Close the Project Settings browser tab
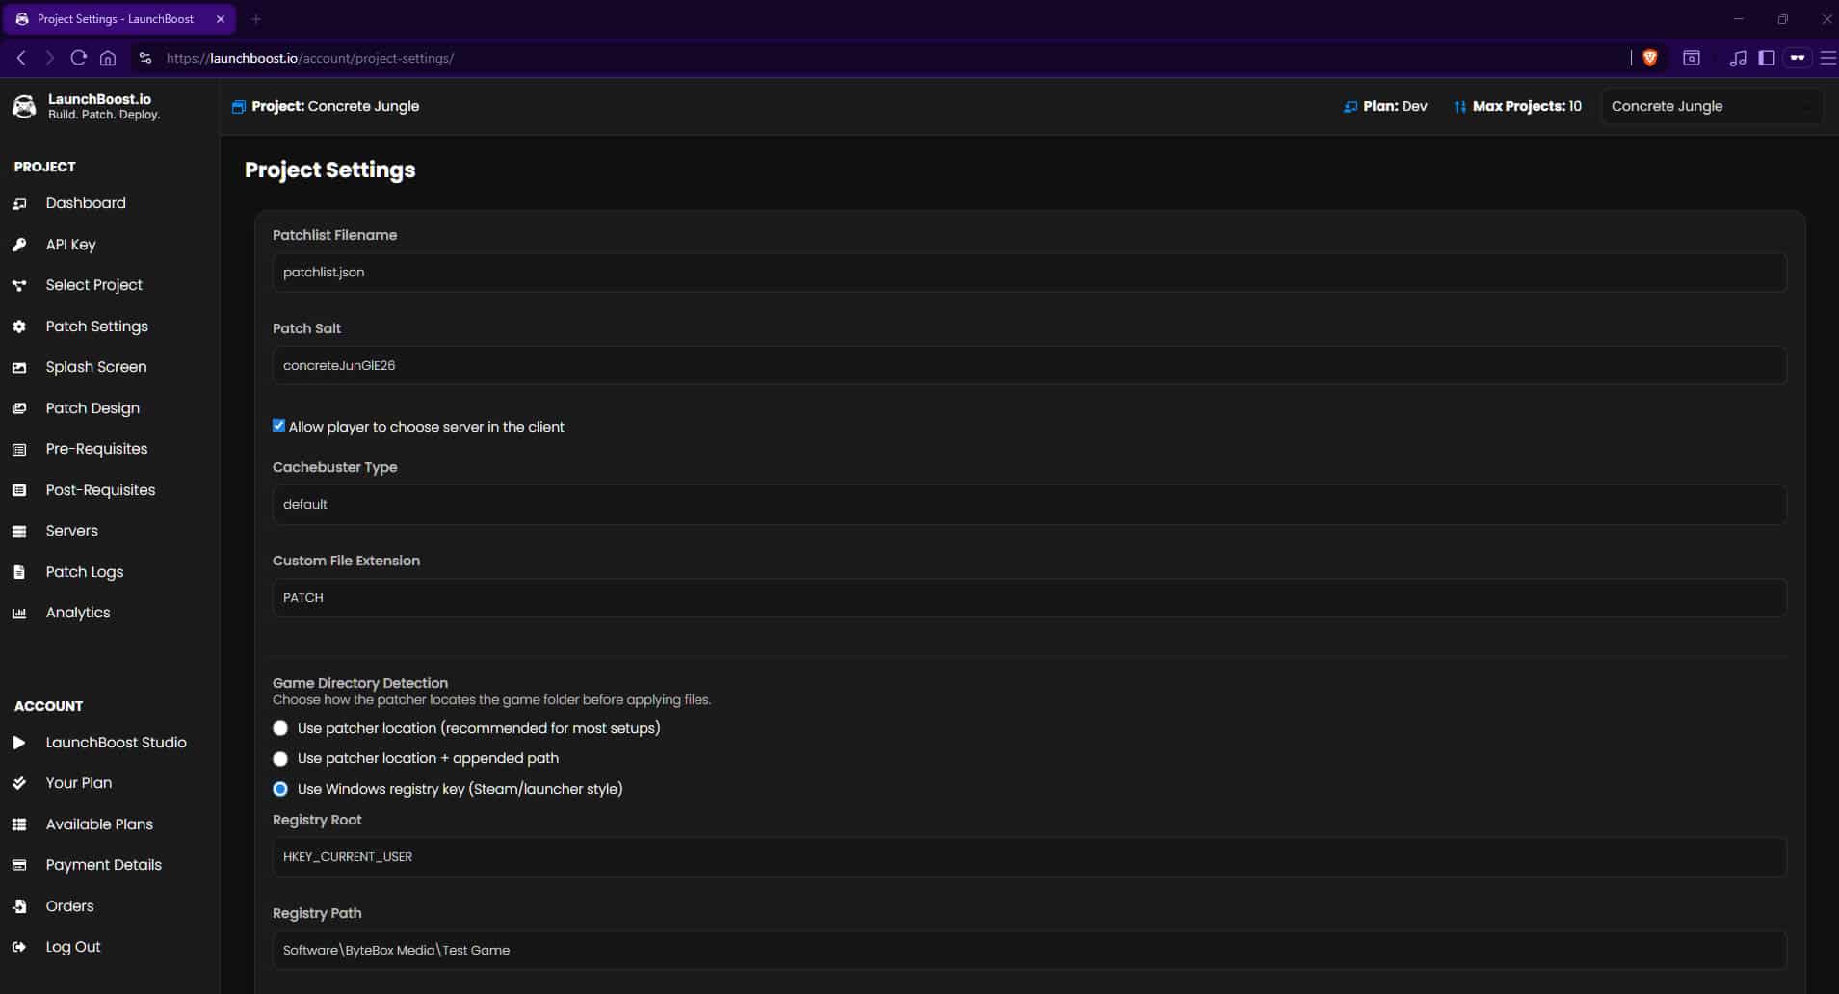Screen dimensions: 1839x994 (221, 19)
